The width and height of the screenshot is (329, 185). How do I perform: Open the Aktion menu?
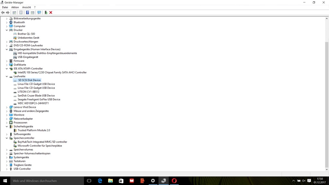point(15,7)
